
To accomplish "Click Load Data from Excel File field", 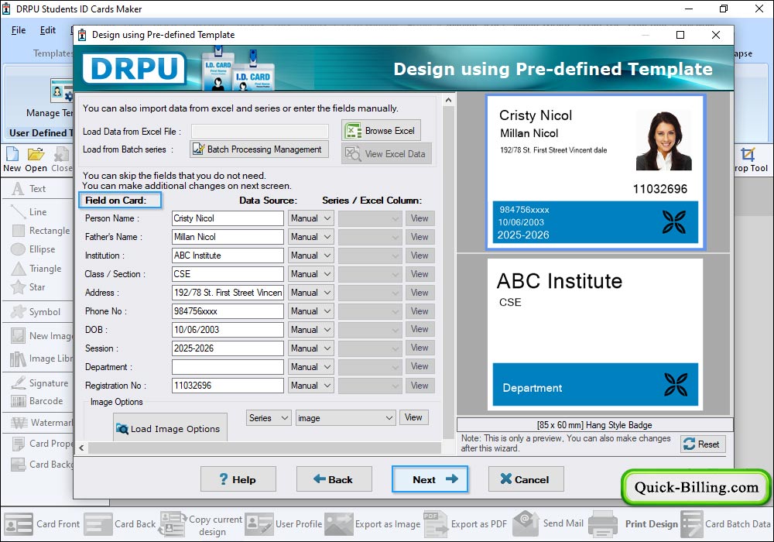I will point(259,131).
